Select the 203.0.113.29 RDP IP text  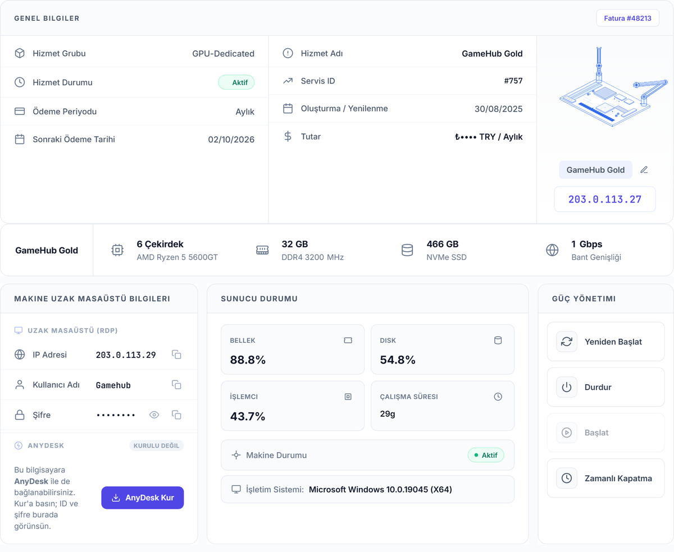pyautogui.click(x=126, y=355)
